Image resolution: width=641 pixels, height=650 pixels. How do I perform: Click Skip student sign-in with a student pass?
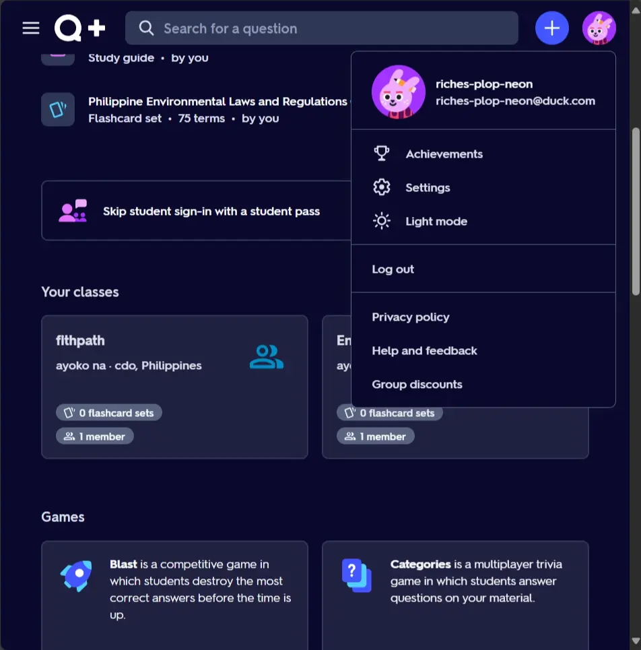[x=211, y=212]
